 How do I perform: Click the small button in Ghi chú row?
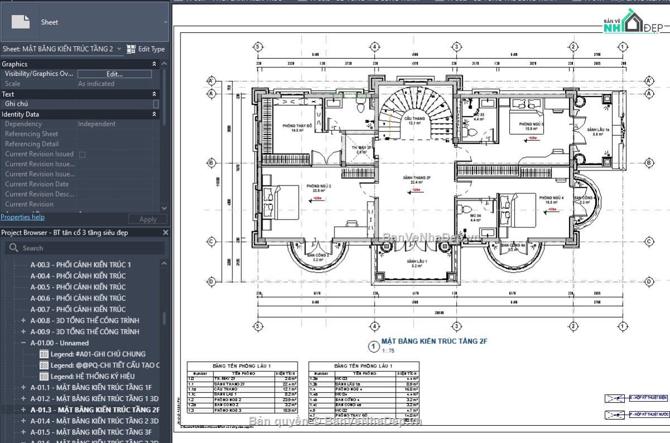[156, 104]
